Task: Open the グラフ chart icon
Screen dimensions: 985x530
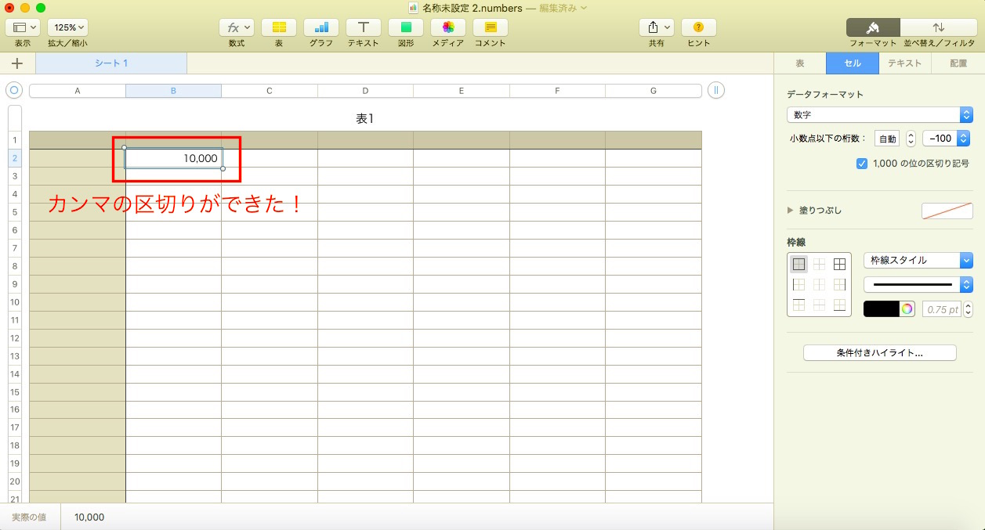Action: [321, 27]
